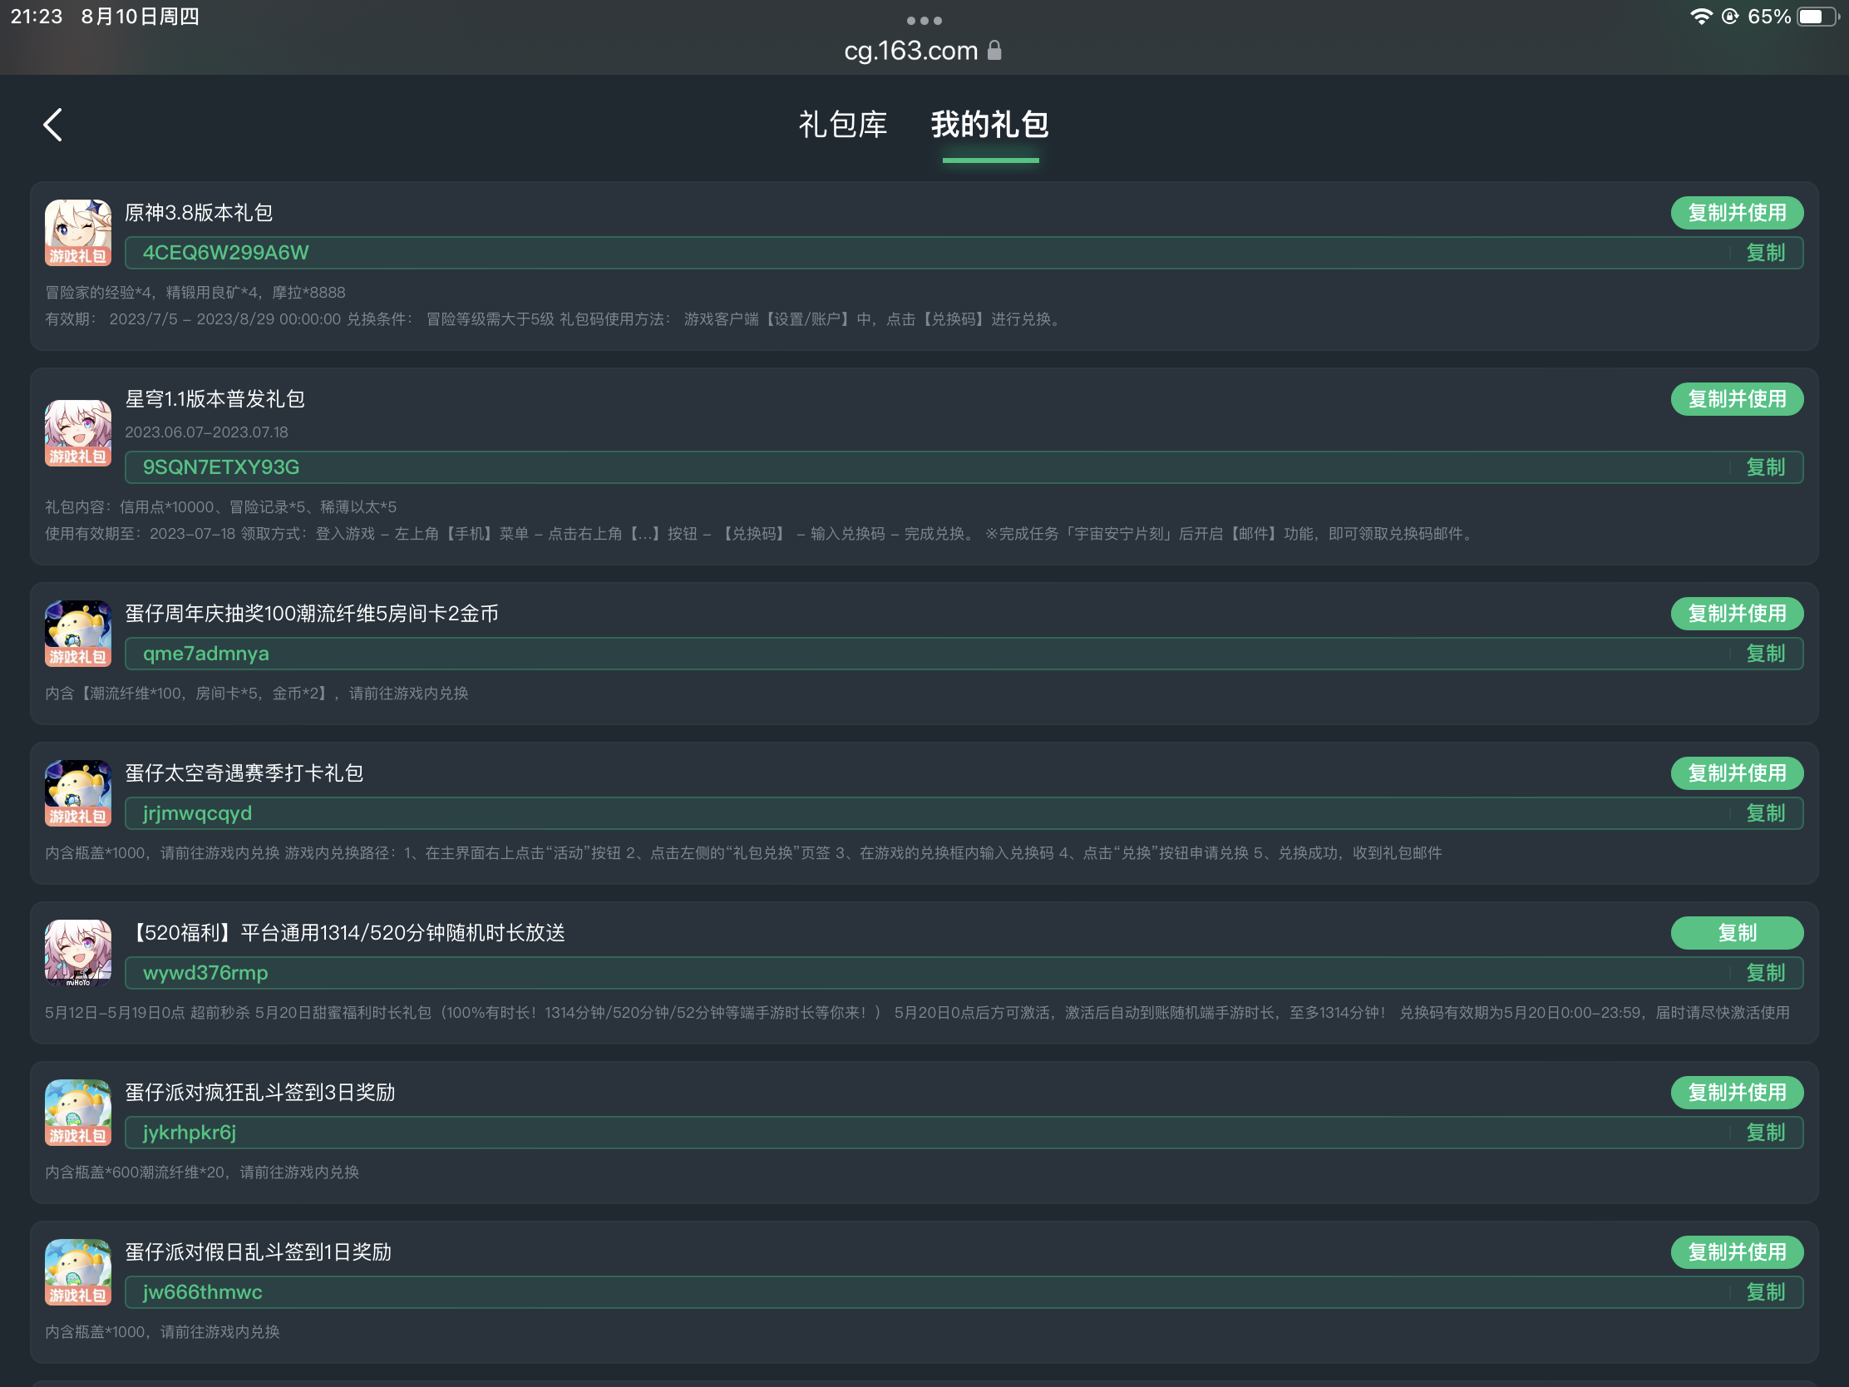Select the code text jykrhpkr6j
Image resolution: width=1849 pixels, height=1387 pixels.
click(x=189, y=1133)
